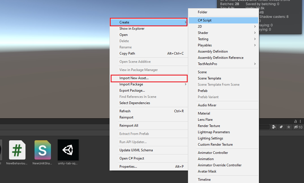Click the 'Batches: 28' statistic text
The height and width of the screenshot is (183, 304).
230,4
